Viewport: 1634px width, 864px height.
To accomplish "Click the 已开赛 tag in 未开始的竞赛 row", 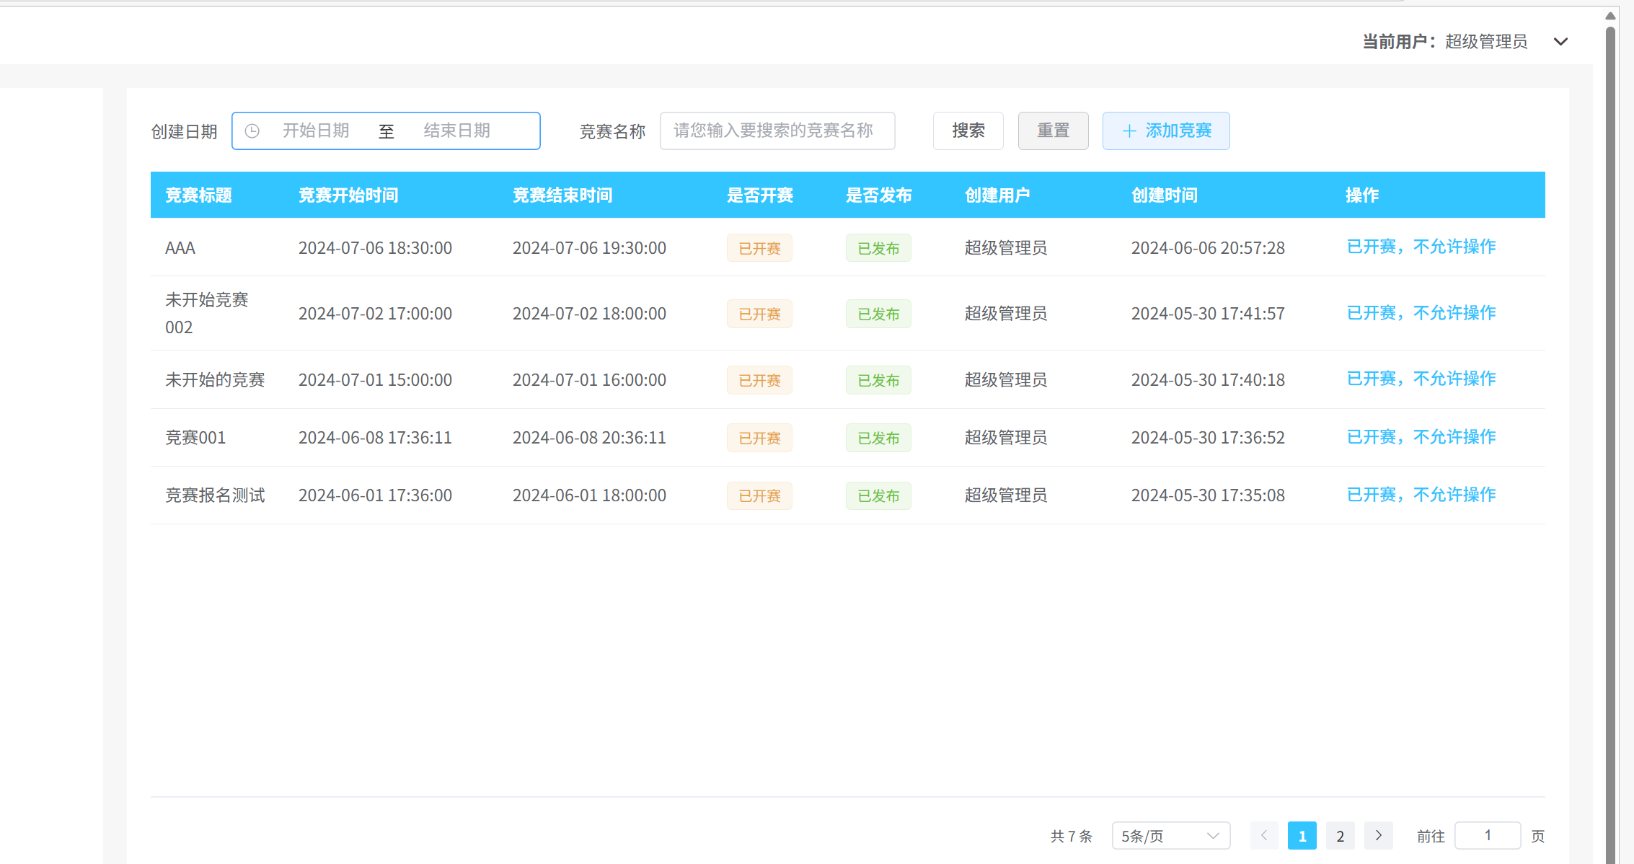I will point(759,381).
